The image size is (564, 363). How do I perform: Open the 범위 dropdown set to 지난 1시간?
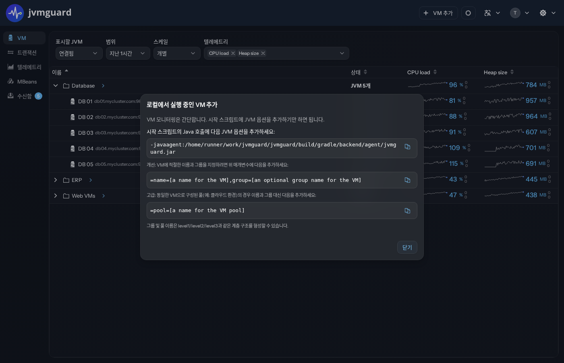coord(128,53)
